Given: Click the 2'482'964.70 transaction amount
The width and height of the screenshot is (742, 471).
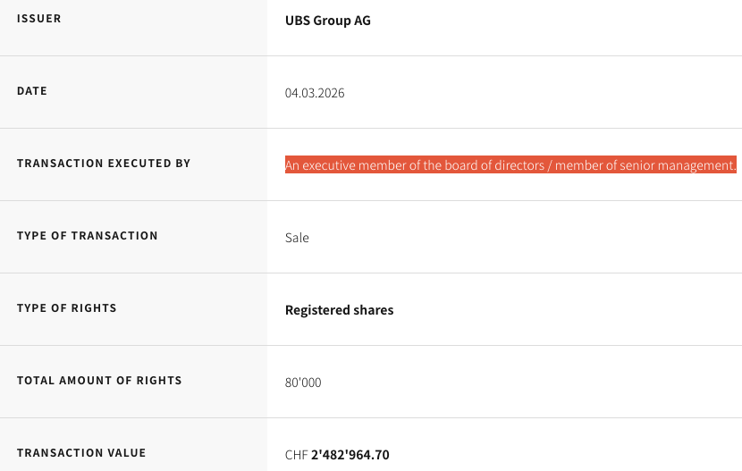Looking at the screenshot, I should [350, 455].
